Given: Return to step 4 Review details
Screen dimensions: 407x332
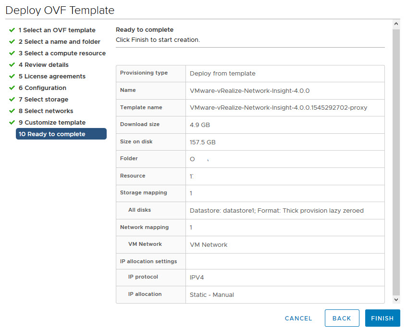Looking at the screenshot, I should coord(43,65).
